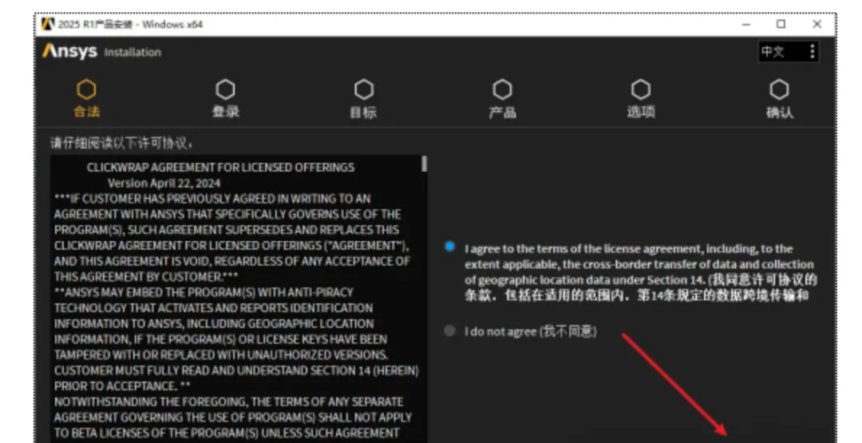Click the 'I agree to the terms' label text
862x443 pixels.
(640, 272)
